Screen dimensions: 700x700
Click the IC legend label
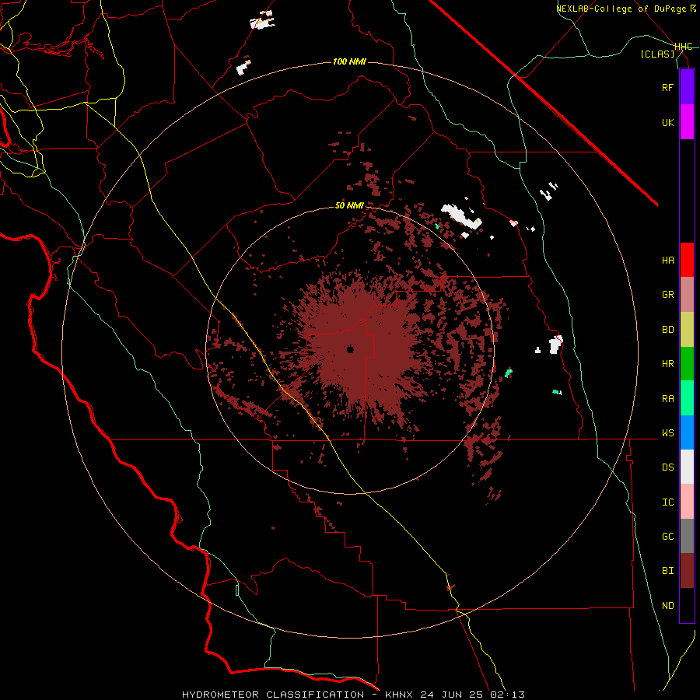click(x=667, y=502)
